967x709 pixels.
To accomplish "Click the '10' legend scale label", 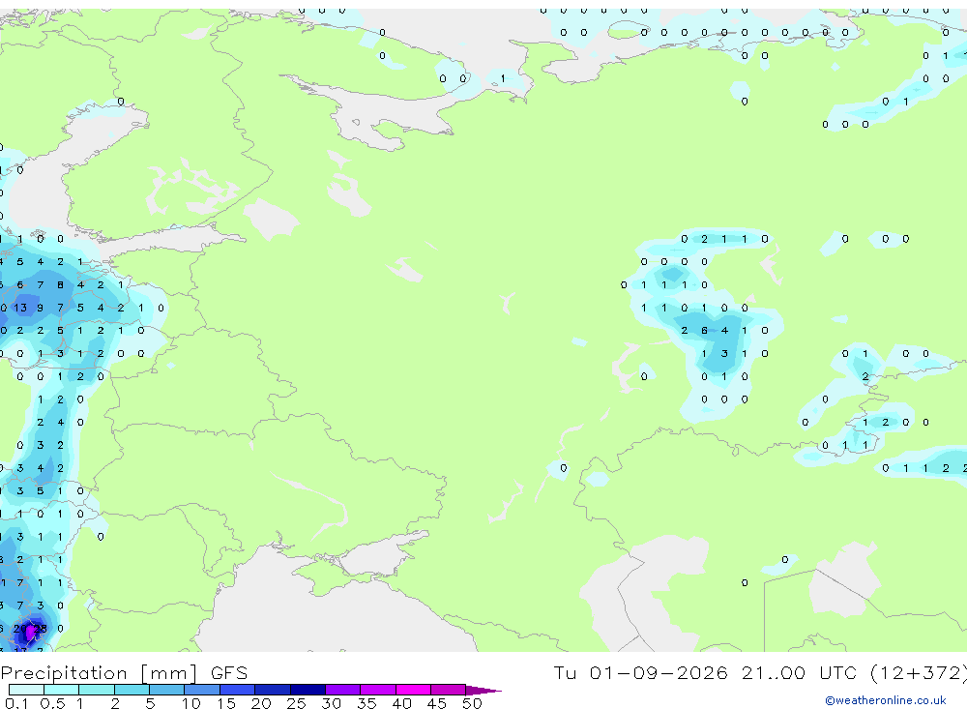I will click(191, 703).
